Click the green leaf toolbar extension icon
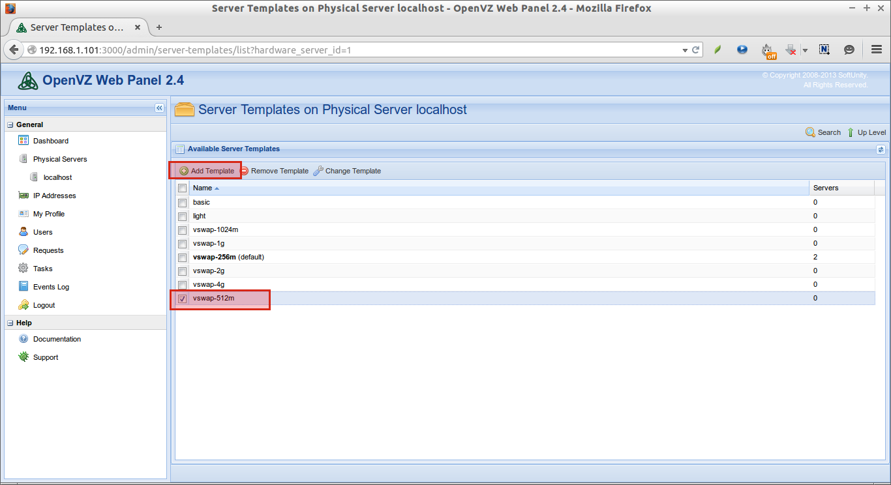 tap(717, 50)
